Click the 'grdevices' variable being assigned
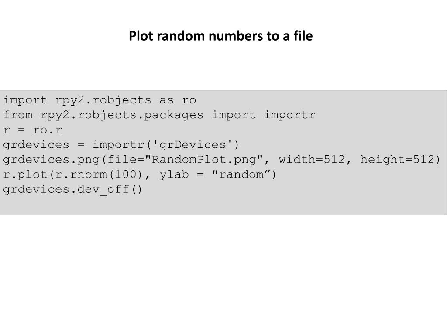This screenshot has height=335, width=447. [36, 145]
